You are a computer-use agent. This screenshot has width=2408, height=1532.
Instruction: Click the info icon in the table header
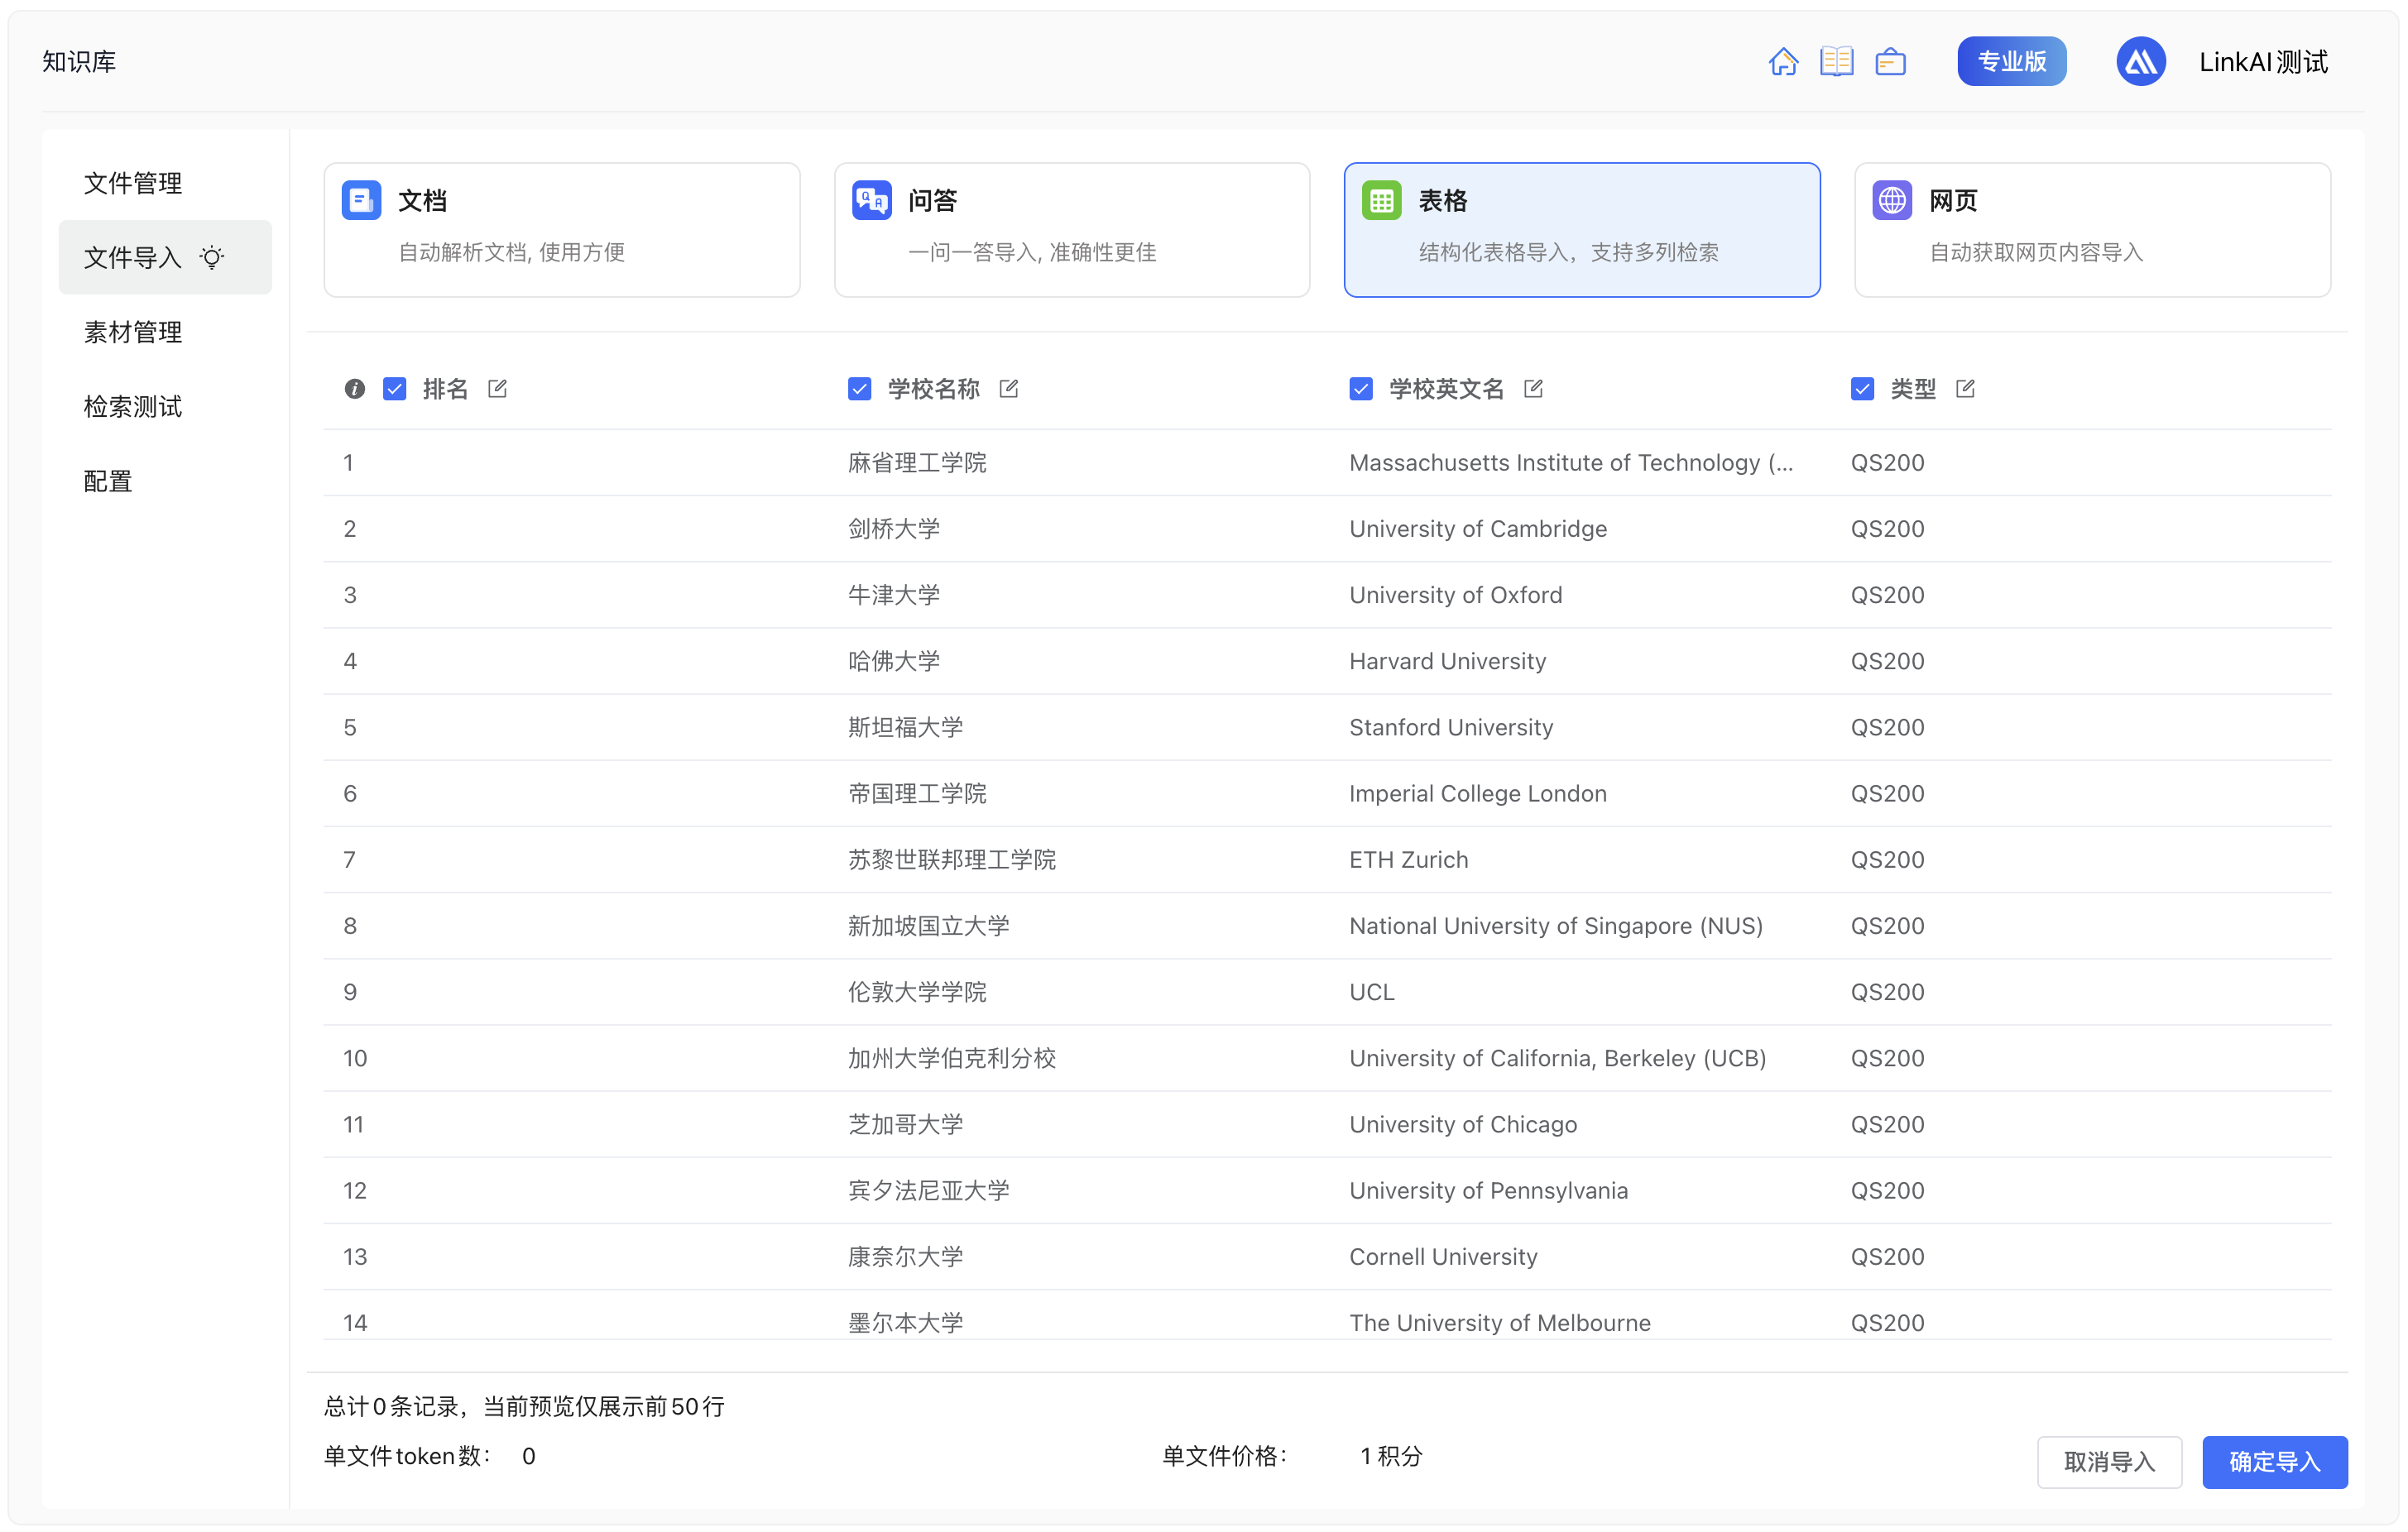tap(354, 388)
